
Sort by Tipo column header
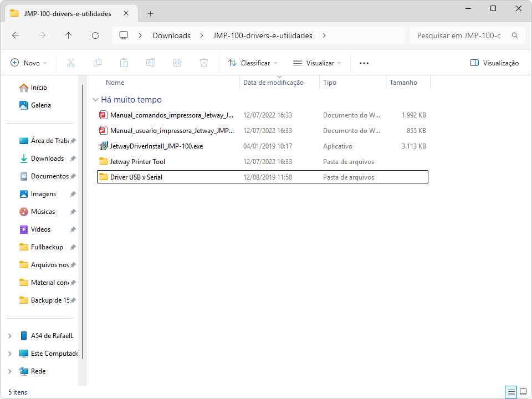(x=329, y=83)
